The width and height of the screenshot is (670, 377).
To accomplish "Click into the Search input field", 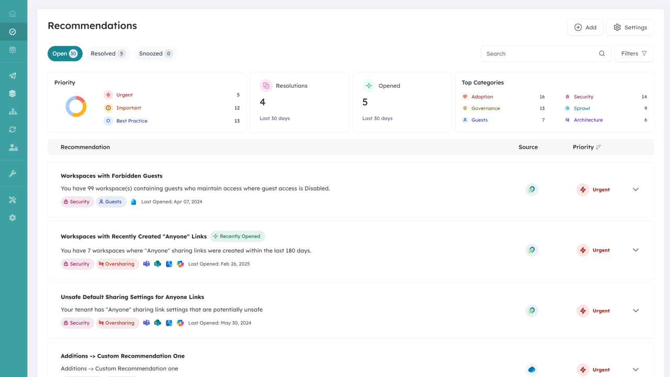I will click(539, 53).
